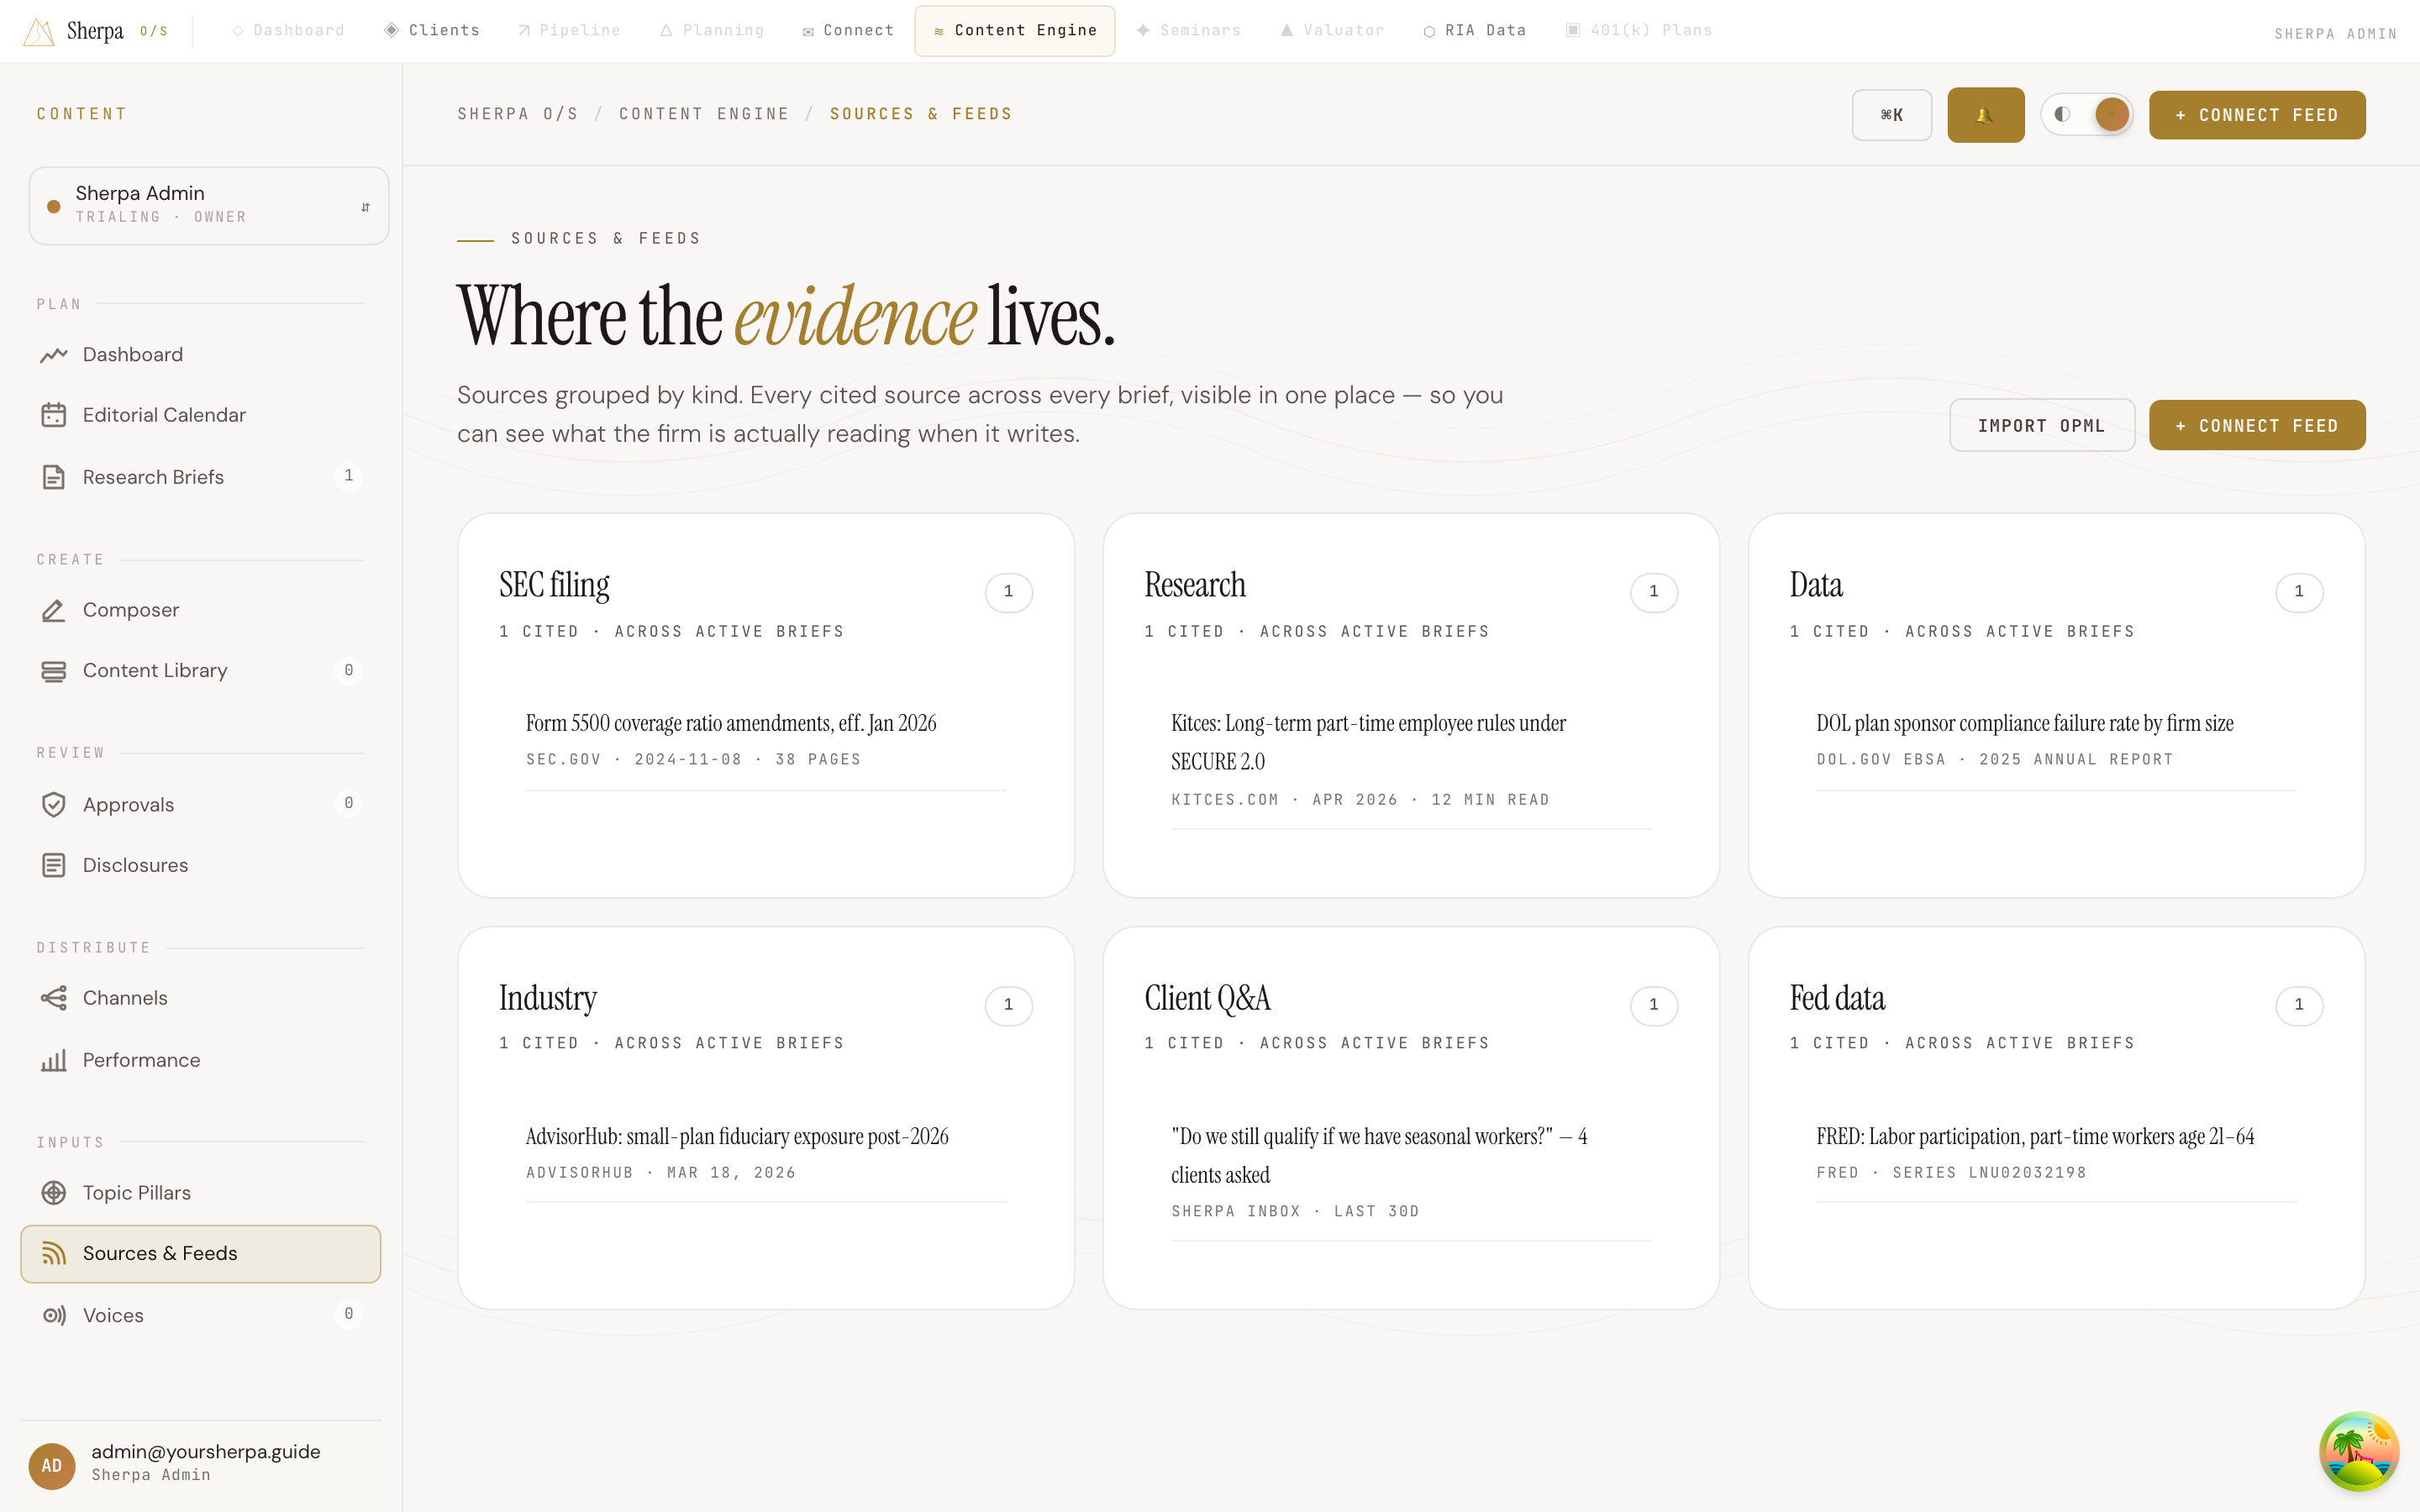This screenshot has height=1512, width=2420.
Task: Click the header Connect Feed button
Action: (2257, 115)
